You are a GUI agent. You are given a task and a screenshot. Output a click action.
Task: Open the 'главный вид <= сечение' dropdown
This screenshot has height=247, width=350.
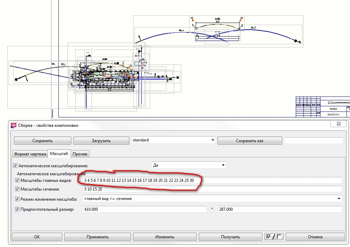pos(339,199)
